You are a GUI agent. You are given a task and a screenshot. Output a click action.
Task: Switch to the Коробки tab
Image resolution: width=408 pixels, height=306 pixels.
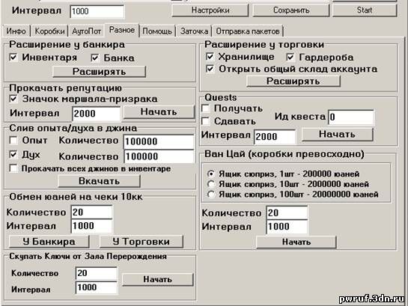(49, 31)
